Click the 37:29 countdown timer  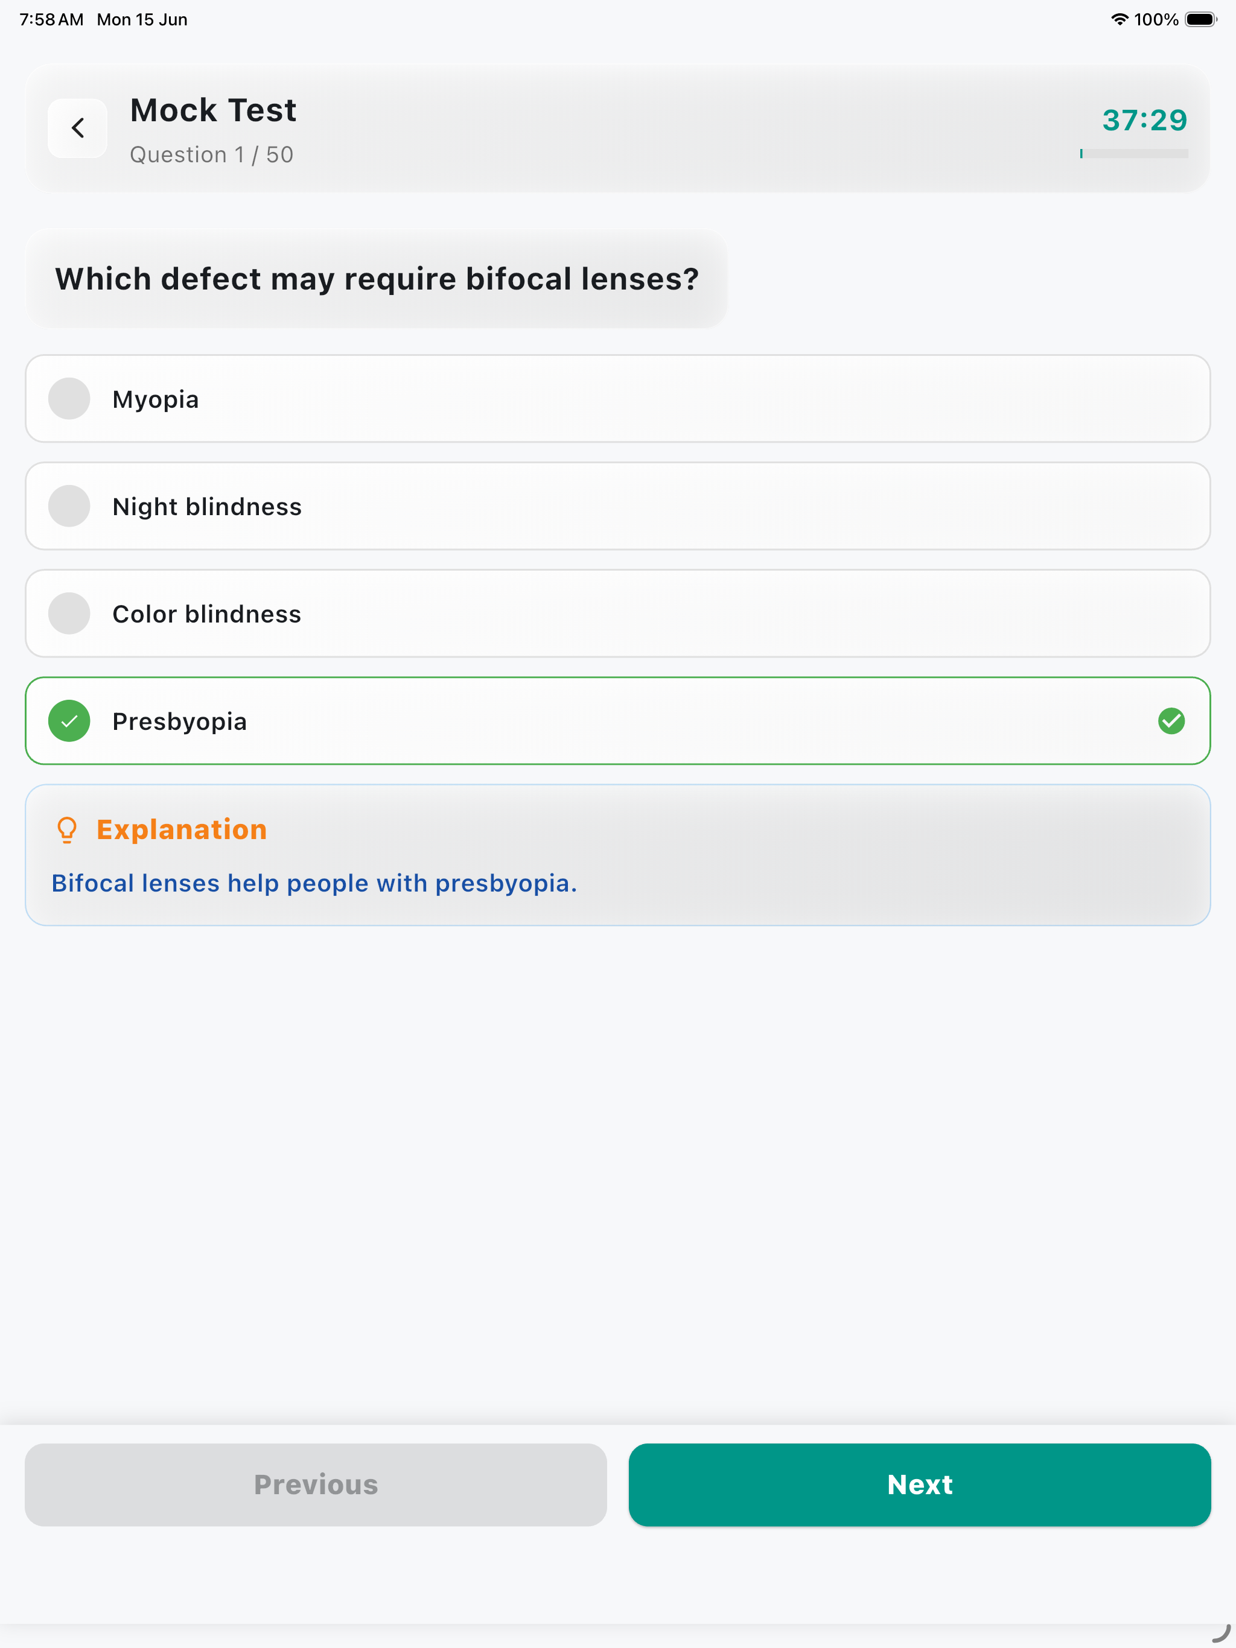click(x=1144, y=121)
